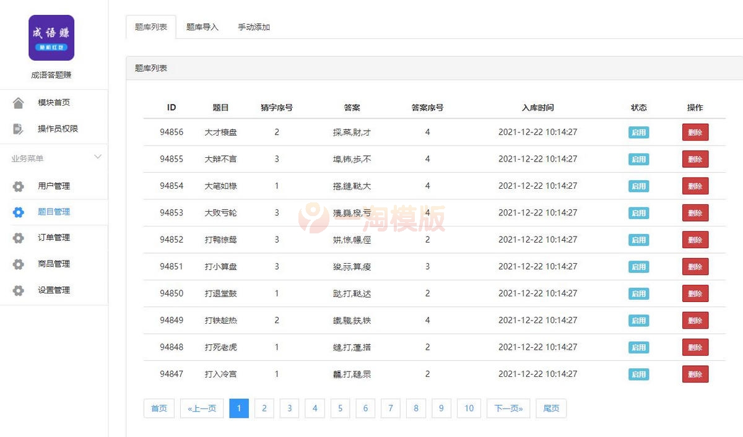Select the 模块首页 home icon
Image resolution: width=743 pixels, height=437 pixels.
[19, 102]
